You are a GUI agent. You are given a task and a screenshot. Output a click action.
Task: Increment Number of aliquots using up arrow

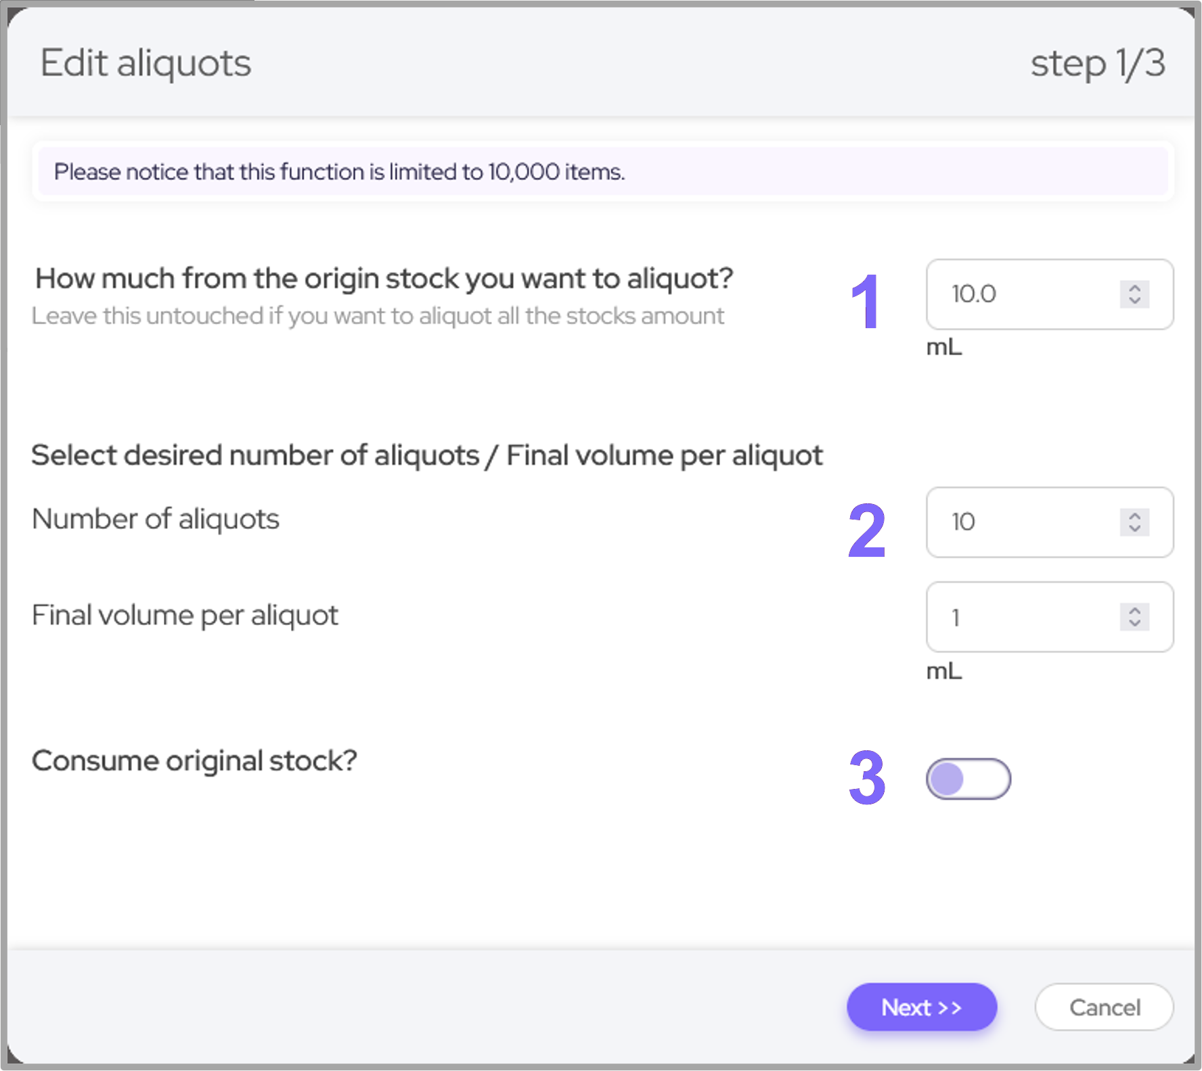(x=1135, y=516)
